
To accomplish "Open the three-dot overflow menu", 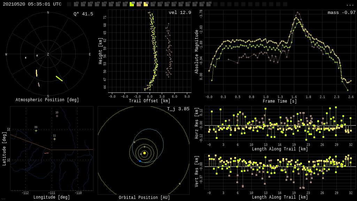I will (350, 5).
